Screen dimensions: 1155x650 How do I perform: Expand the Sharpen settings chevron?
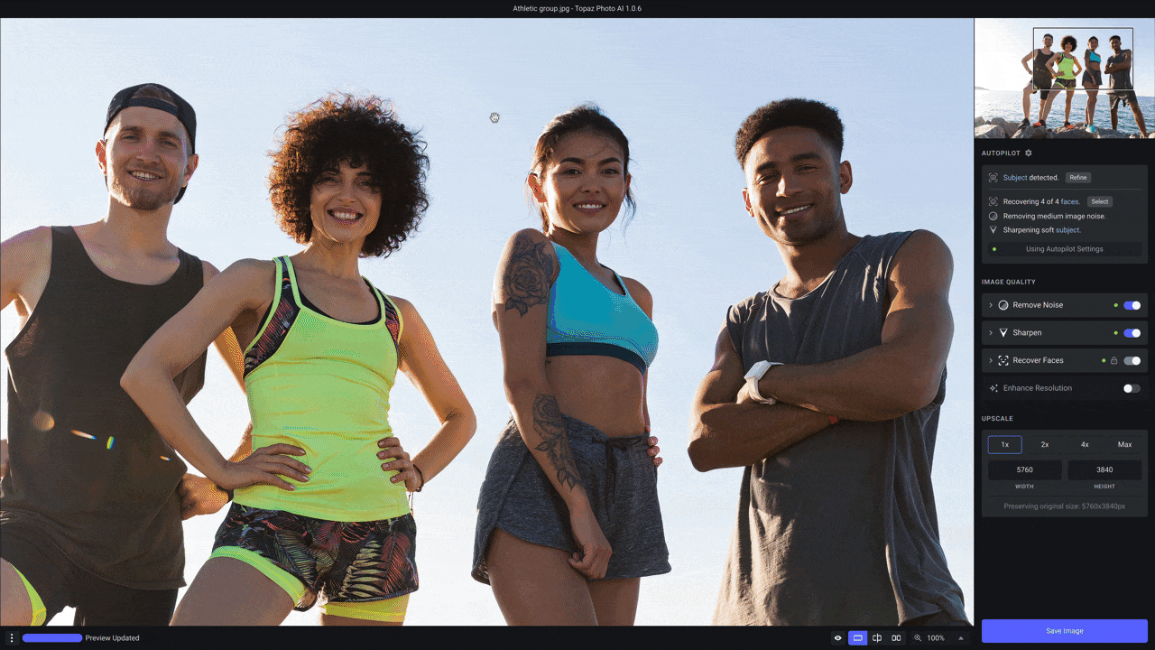(x=990, y=333)
